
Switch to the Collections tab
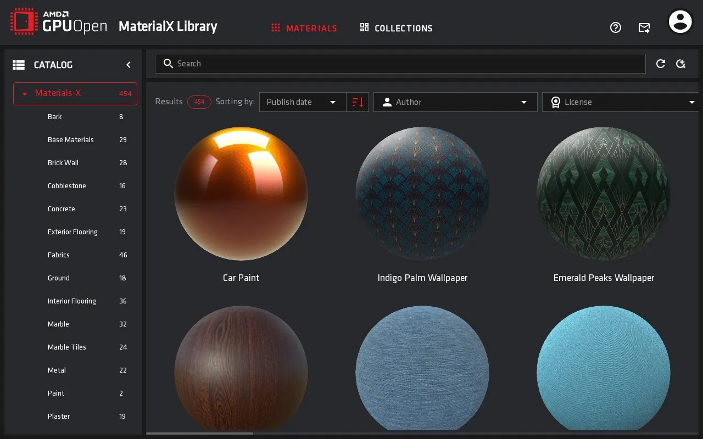point(396,28)
